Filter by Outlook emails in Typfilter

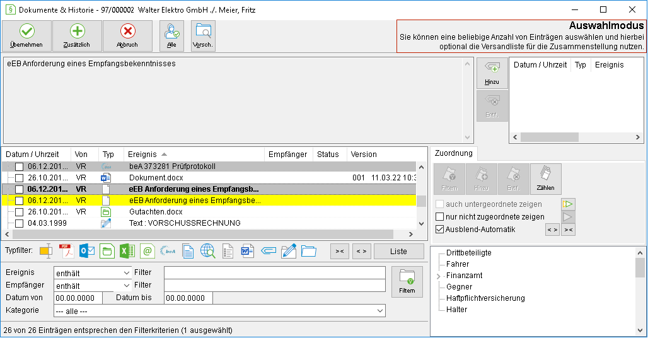(x=87, y=251)
